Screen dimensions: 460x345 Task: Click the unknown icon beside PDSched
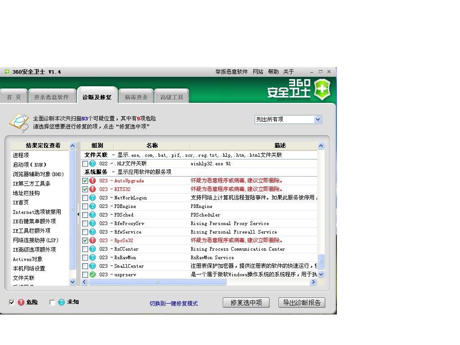pos(93,215)
